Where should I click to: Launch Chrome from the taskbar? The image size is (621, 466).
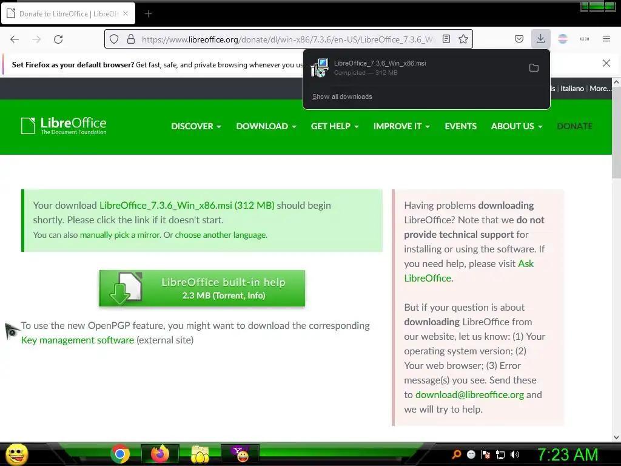120,454
